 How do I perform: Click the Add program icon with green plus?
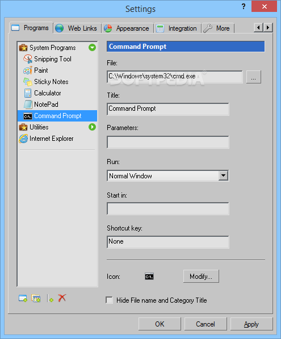[x=23, y=298]
